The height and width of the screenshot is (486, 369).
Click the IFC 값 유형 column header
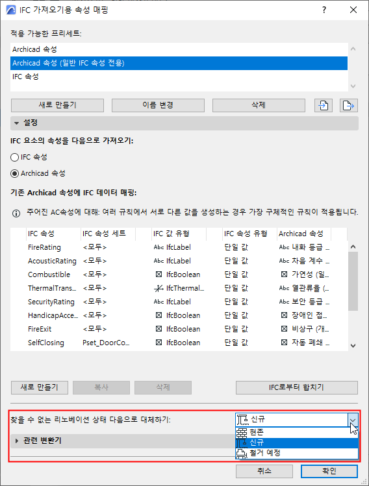(179, 234)
